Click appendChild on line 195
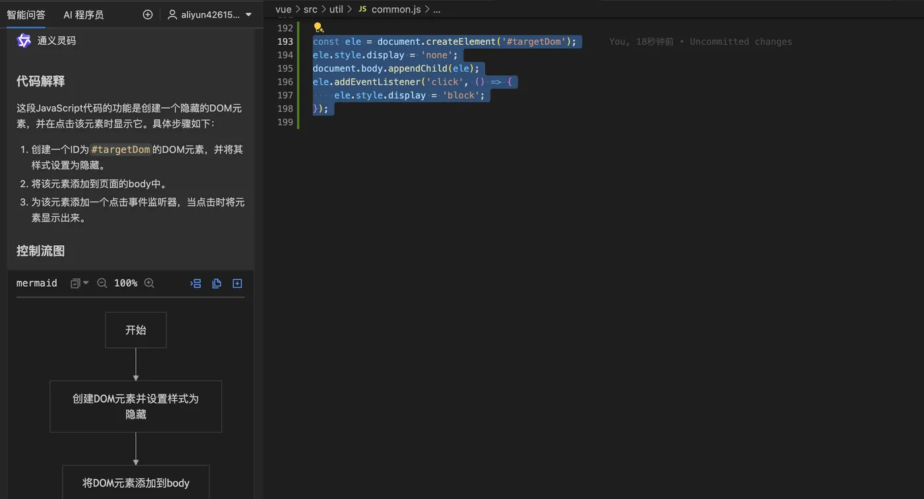The height and width of the screenshot is (499, 924). pos(418,69)
